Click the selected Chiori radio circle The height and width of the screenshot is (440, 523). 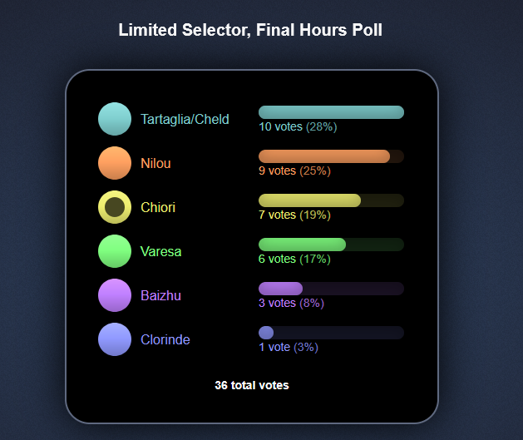pos(115,207)
